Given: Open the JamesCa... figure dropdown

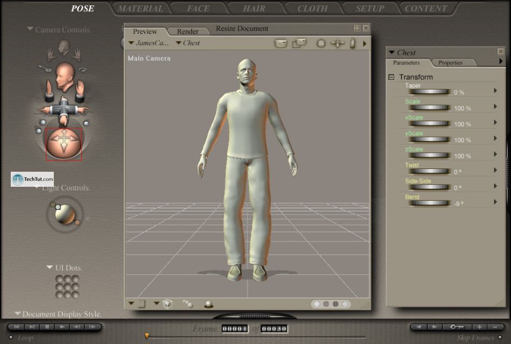Looking at the screenshot, I should 148,43.
